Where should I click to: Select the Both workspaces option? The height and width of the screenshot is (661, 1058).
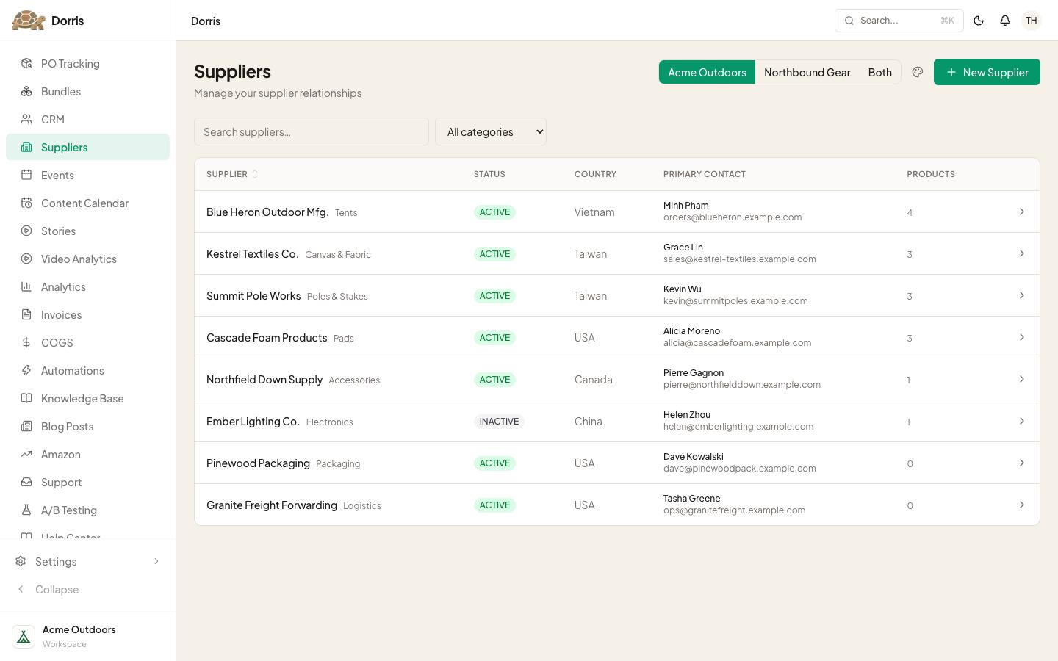point(880,72)
